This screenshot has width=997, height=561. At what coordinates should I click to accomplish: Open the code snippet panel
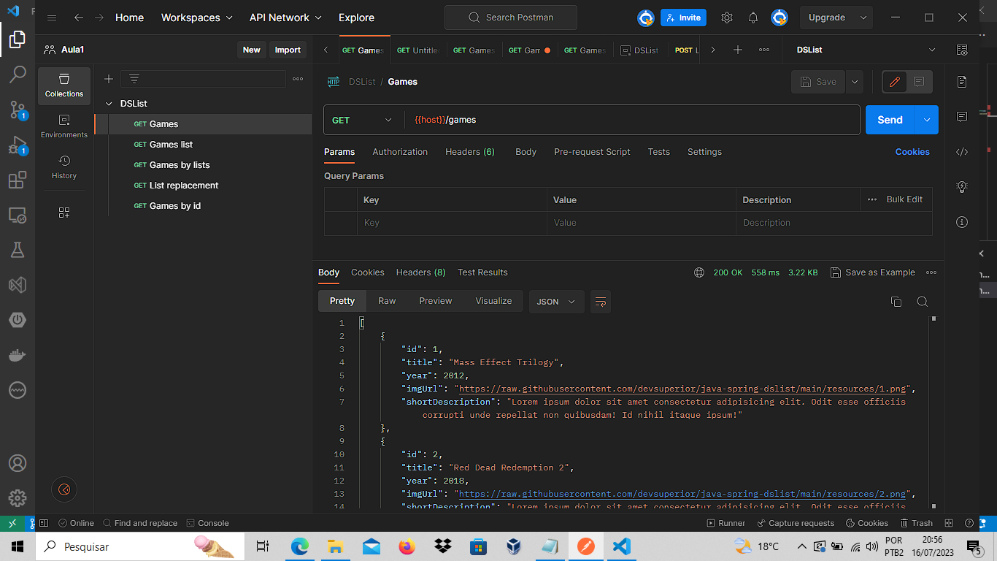[x=962, y=151]
